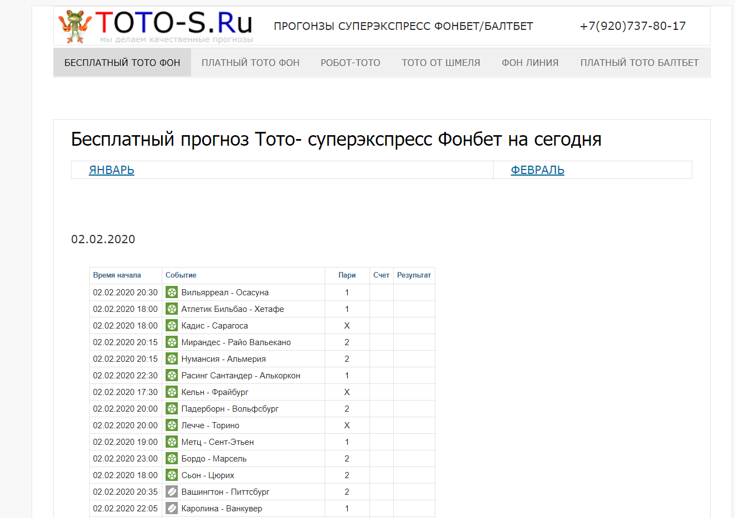
Task: Navigate to Платный Тото Балтбет
Action: (639, 63)
